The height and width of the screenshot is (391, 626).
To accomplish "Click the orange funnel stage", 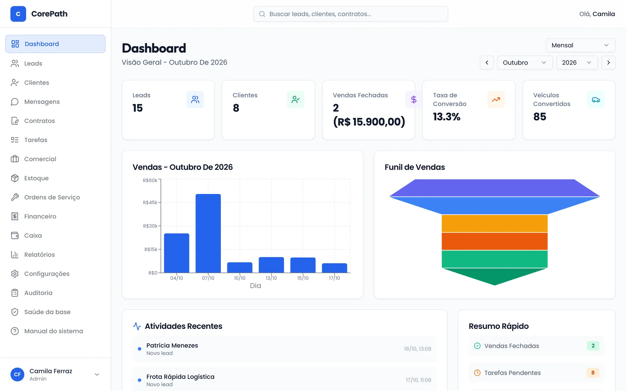I will pos(495,241).
